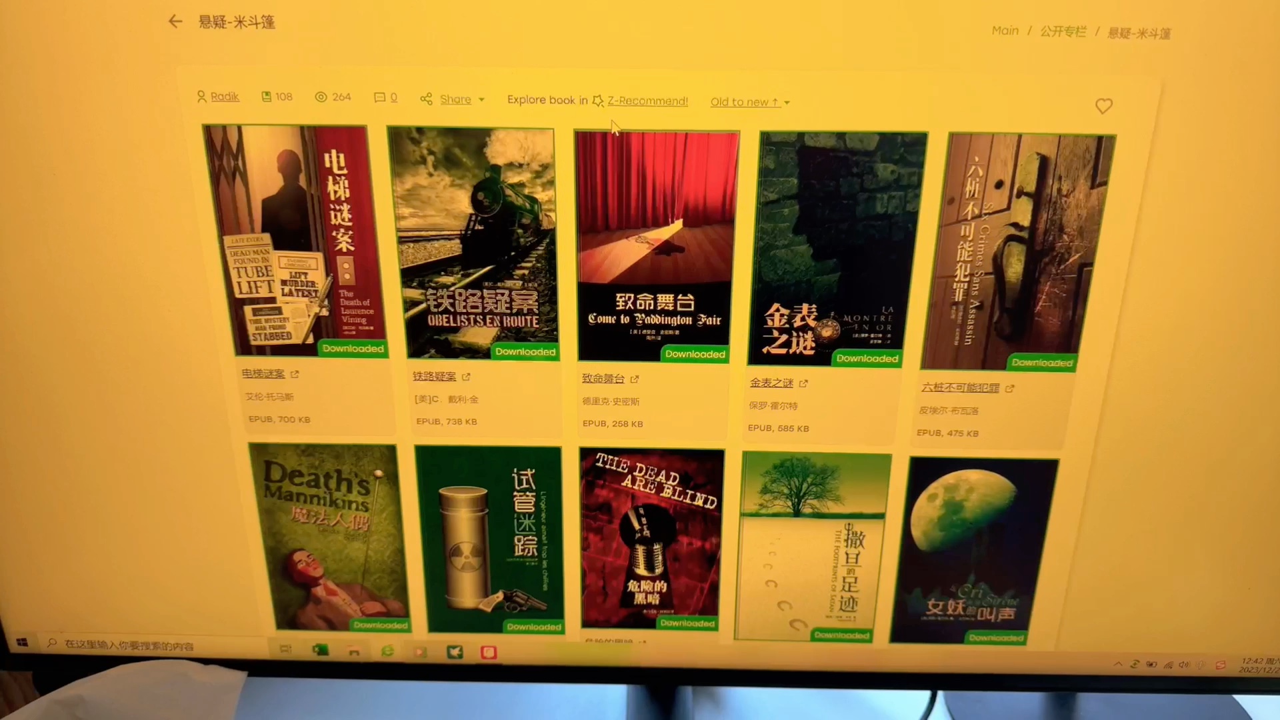The image size is (1280, 720).
Task: Open the red app taskbar icon
Action: [489, 653]
